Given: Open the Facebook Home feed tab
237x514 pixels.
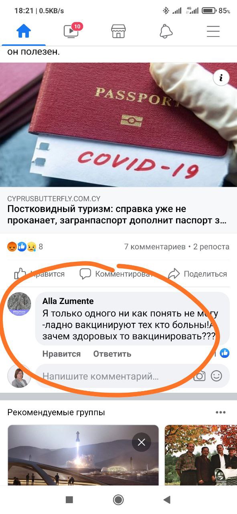Looking at the screenshot, I should 23,31.
